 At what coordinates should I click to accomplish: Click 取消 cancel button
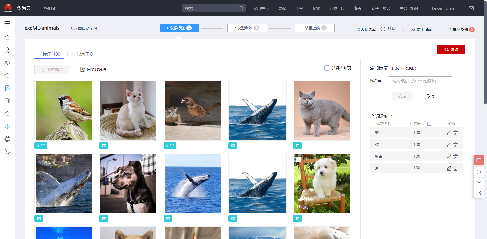(x=430, y=96)
